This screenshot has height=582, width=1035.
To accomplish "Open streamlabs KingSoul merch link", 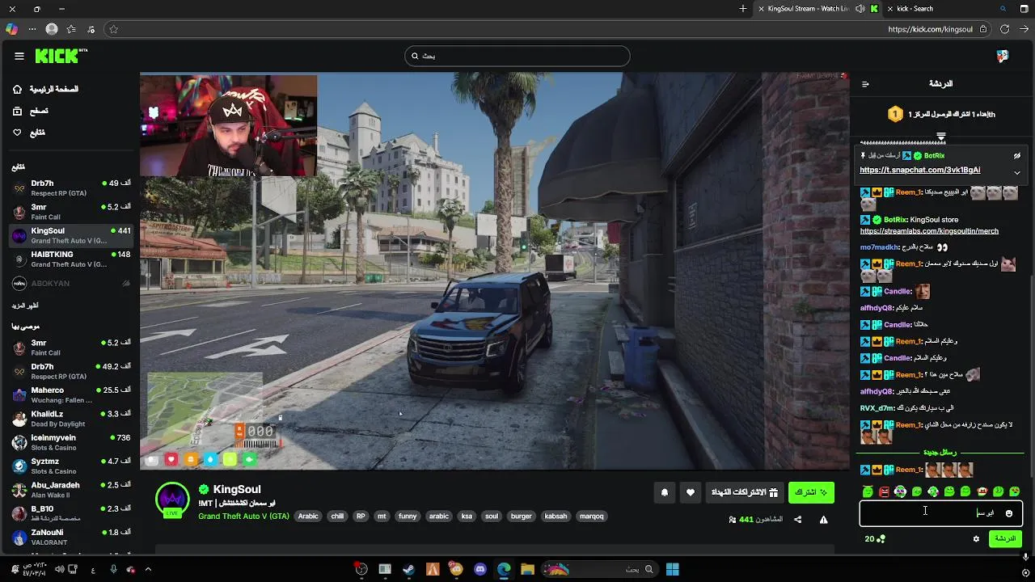I will pyautogui.click(x=929, y=231).
